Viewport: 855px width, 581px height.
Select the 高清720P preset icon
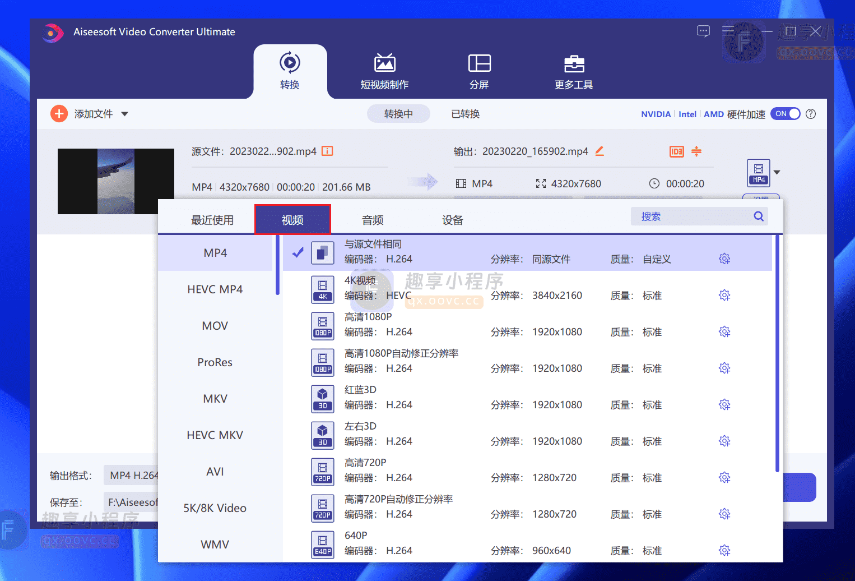click(323, 472)
